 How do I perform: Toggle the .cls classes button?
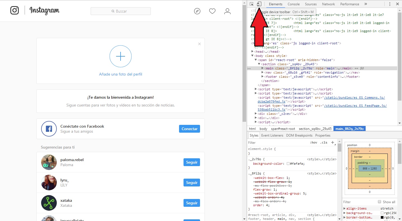(x=324, y=142)
